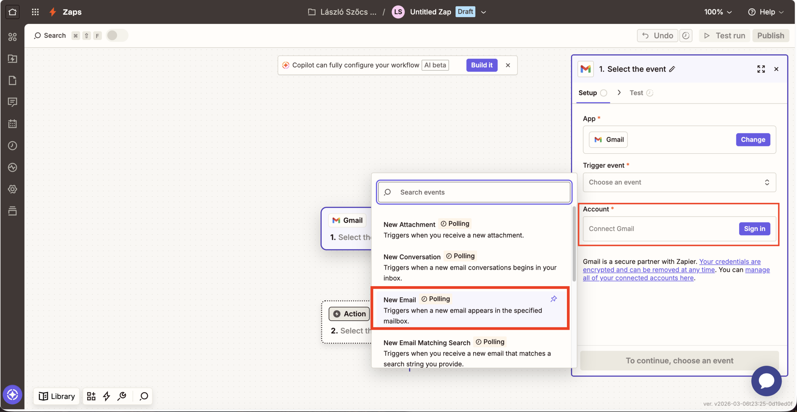Open manage all connected accounts link
Viewport: 797px width, 412px height.
638,278
